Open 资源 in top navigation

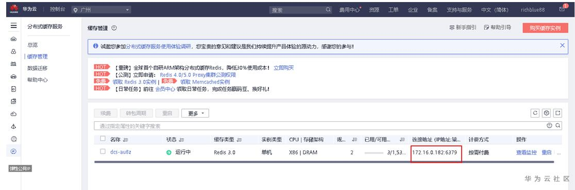click(374, 10)
